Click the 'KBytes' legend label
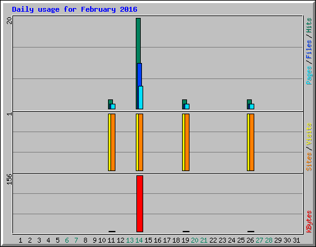Viewport: 316px width, 247px height. pos(309,222)
